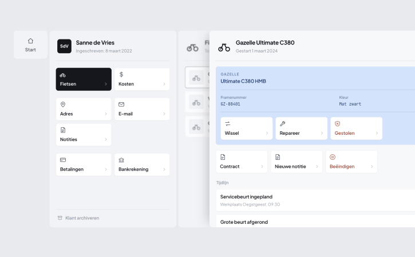415x257 pixels.
Task: Expand chevron on E-mail card
Action: (164, 114)
